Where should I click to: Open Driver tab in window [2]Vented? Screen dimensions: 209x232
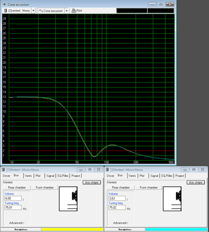click(111, 176)
